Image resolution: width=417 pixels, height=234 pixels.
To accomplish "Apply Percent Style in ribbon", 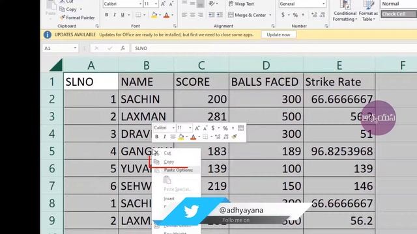I will (295, 15).
